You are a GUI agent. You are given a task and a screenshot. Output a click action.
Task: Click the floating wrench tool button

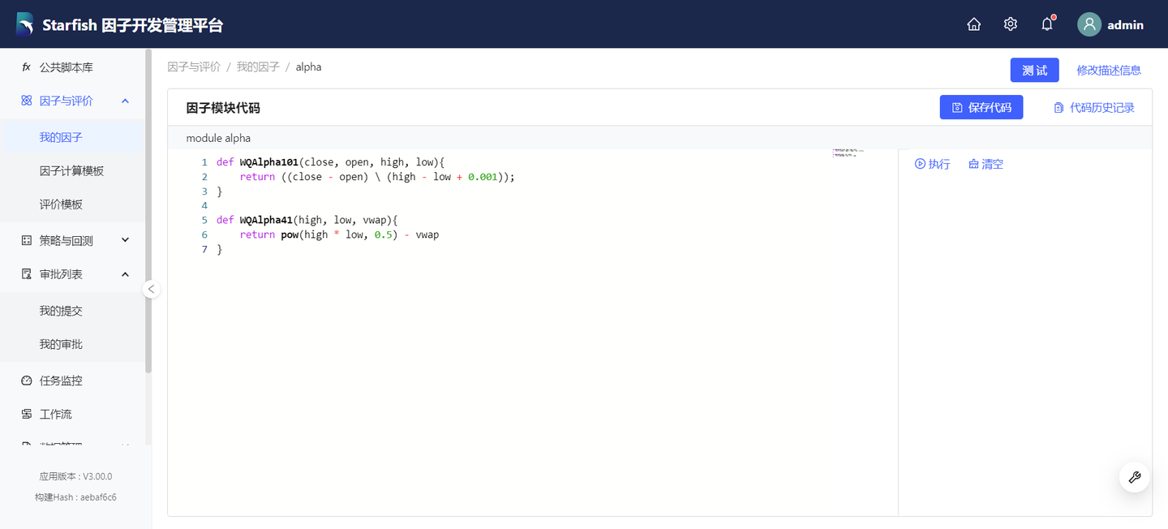click(x=1135, y=477)
